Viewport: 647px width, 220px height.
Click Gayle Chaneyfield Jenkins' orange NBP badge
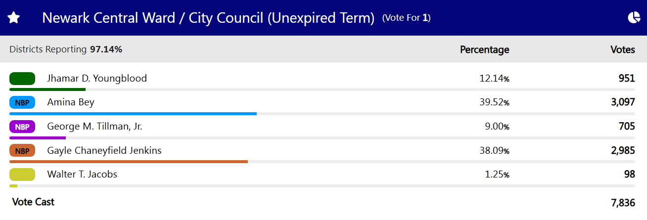[x=22, y=151]
